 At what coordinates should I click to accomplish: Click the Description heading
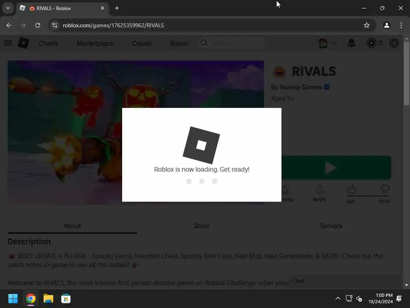(x=29, y=241)
